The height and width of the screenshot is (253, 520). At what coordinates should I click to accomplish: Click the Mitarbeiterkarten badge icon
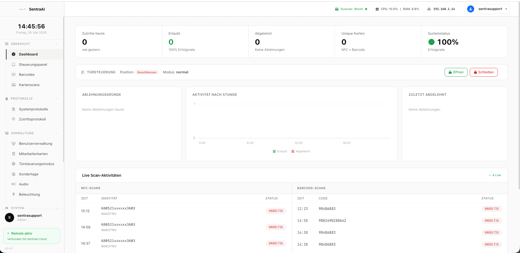pyautogui.click(x=14, y=154)
